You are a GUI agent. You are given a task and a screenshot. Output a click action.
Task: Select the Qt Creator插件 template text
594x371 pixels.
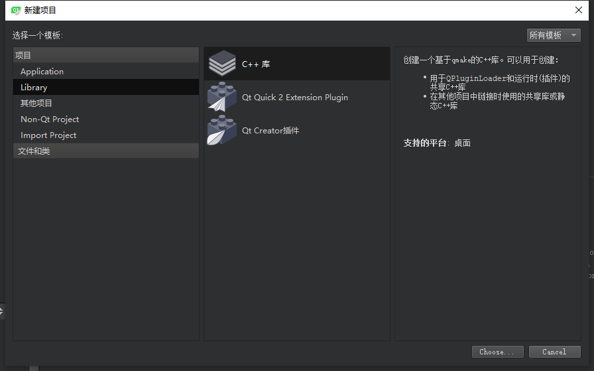[x=270, y=131]
